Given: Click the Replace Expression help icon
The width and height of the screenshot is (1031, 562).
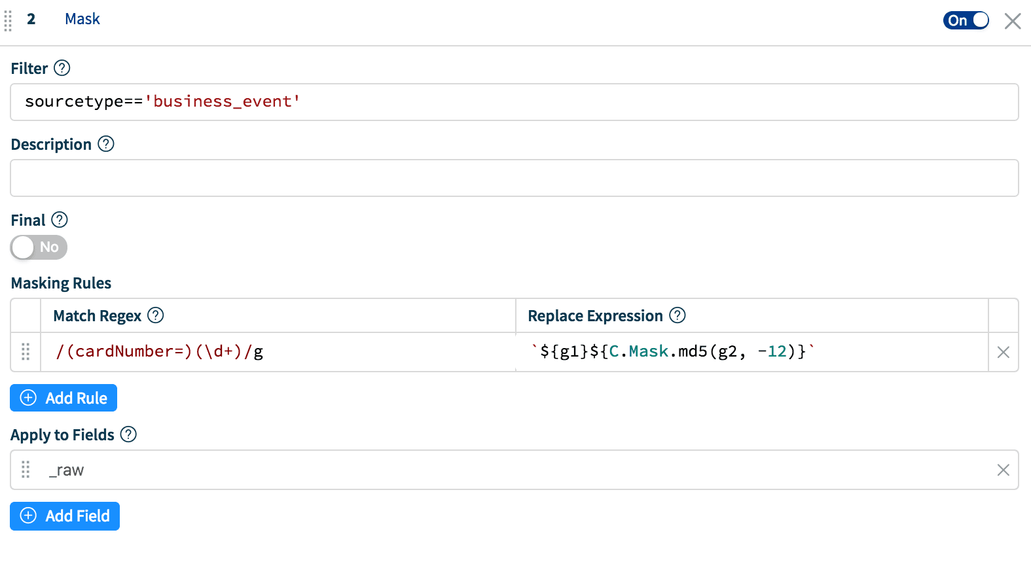Looking at the screenshot, I should tap(678, 315).
